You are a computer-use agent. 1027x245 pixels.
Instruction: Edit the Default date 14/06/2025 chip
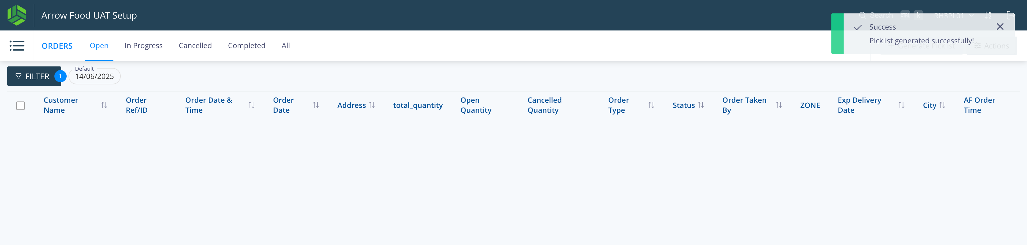(94, 76)
